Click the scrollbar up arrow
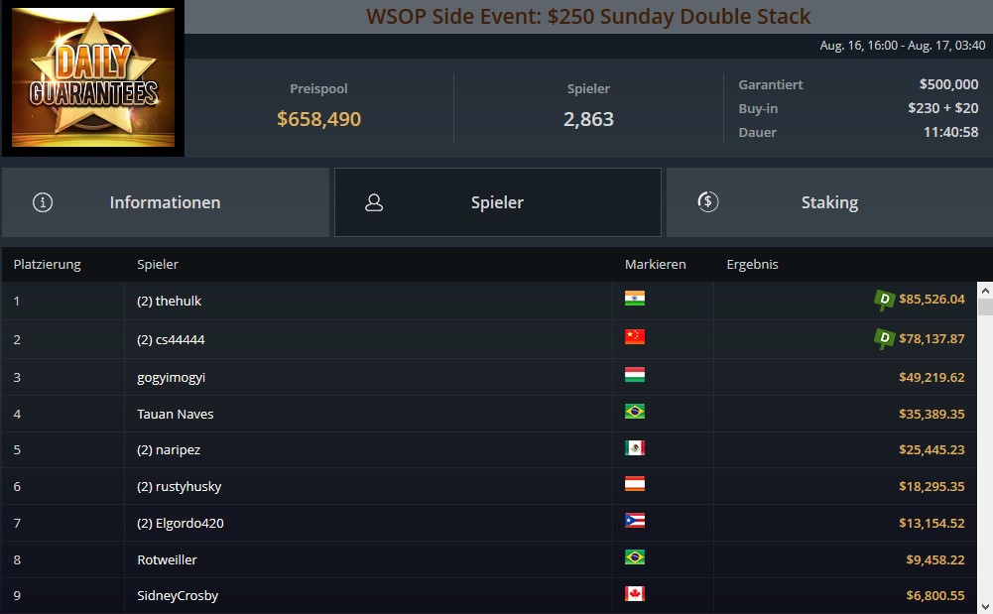The image size is (993, 614). [x=985, y=291]
